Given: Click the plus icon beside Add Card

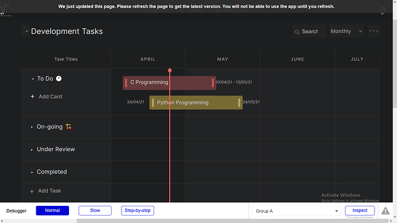Looking at the screenshot, I should [x=32, y=97].
